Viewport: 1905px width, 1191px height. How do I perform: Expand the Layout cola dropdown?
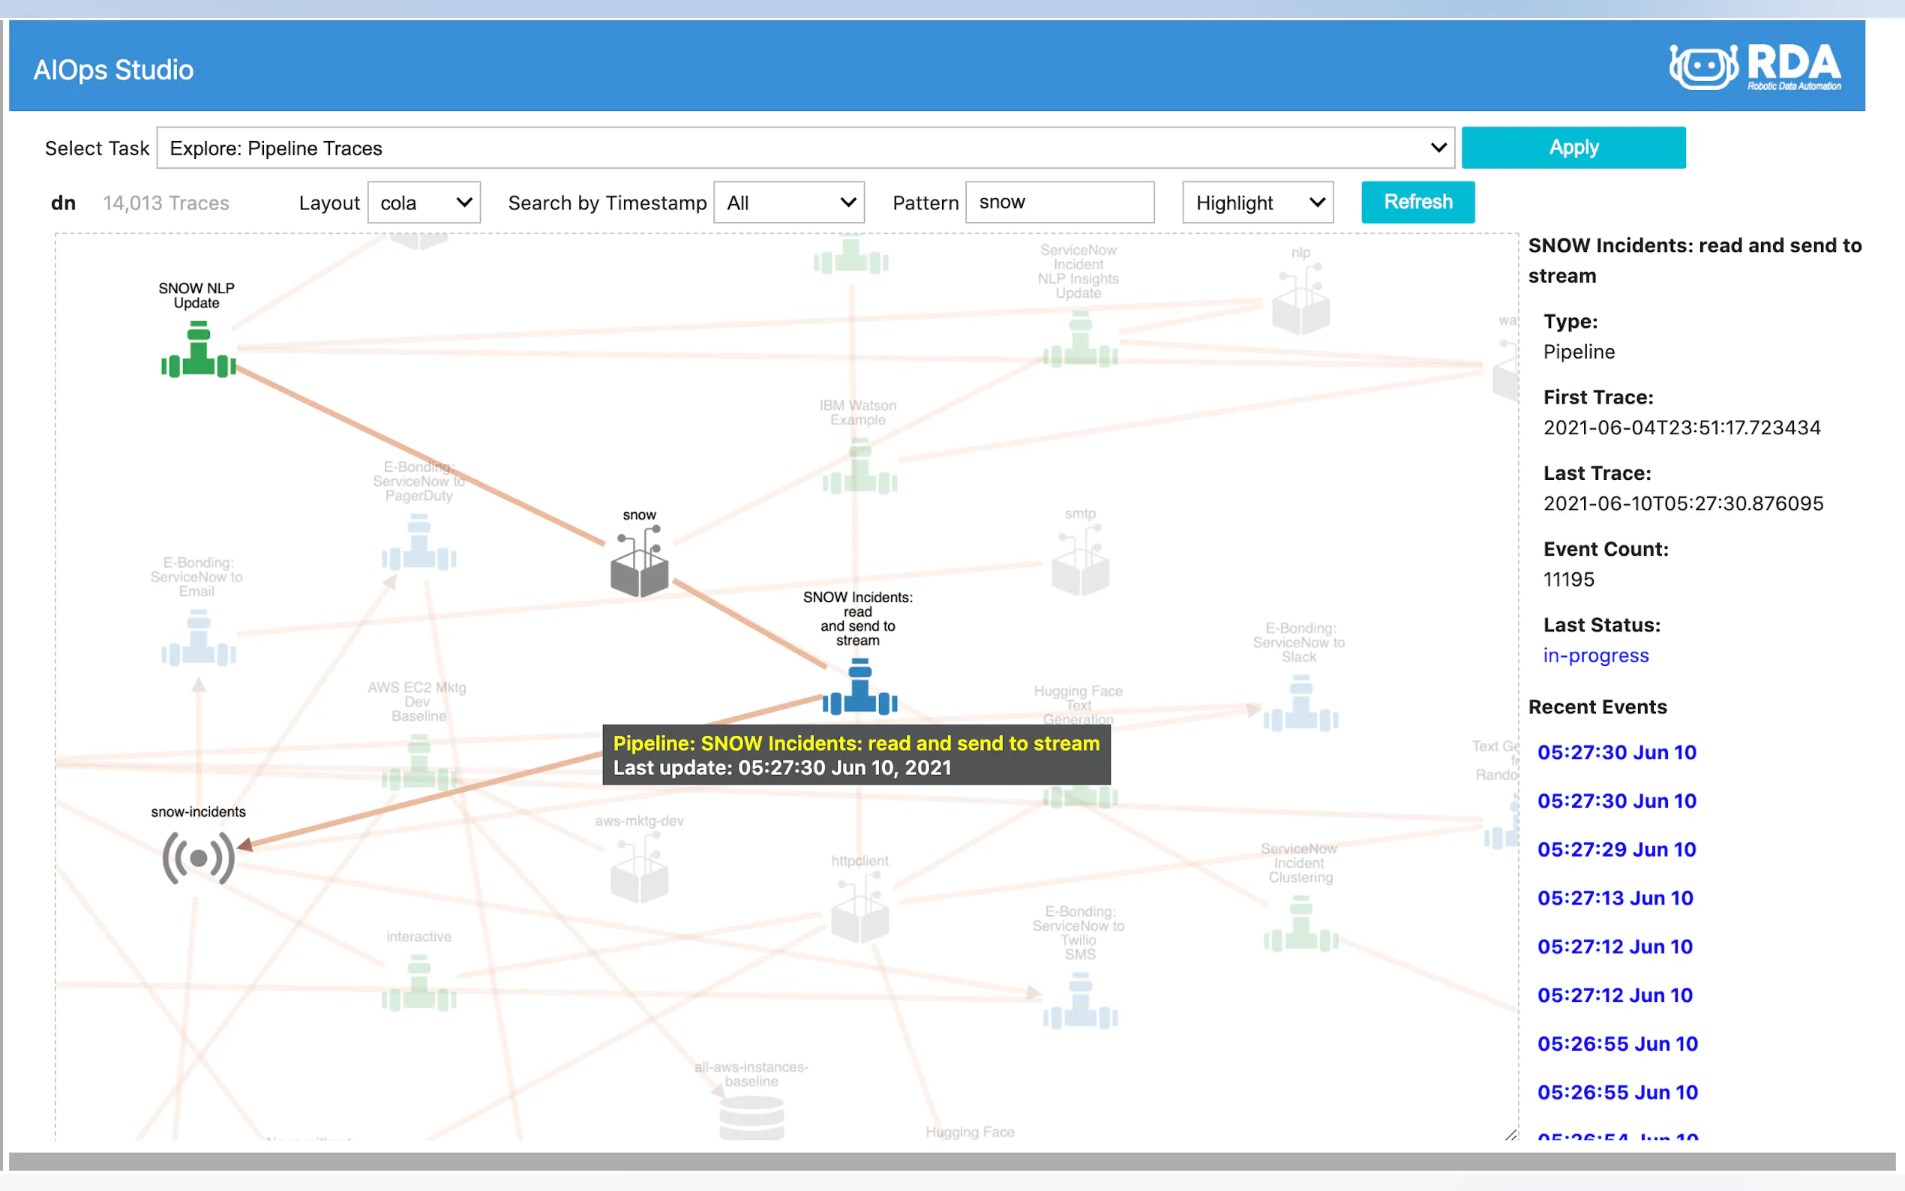click(x=424, y=203)
